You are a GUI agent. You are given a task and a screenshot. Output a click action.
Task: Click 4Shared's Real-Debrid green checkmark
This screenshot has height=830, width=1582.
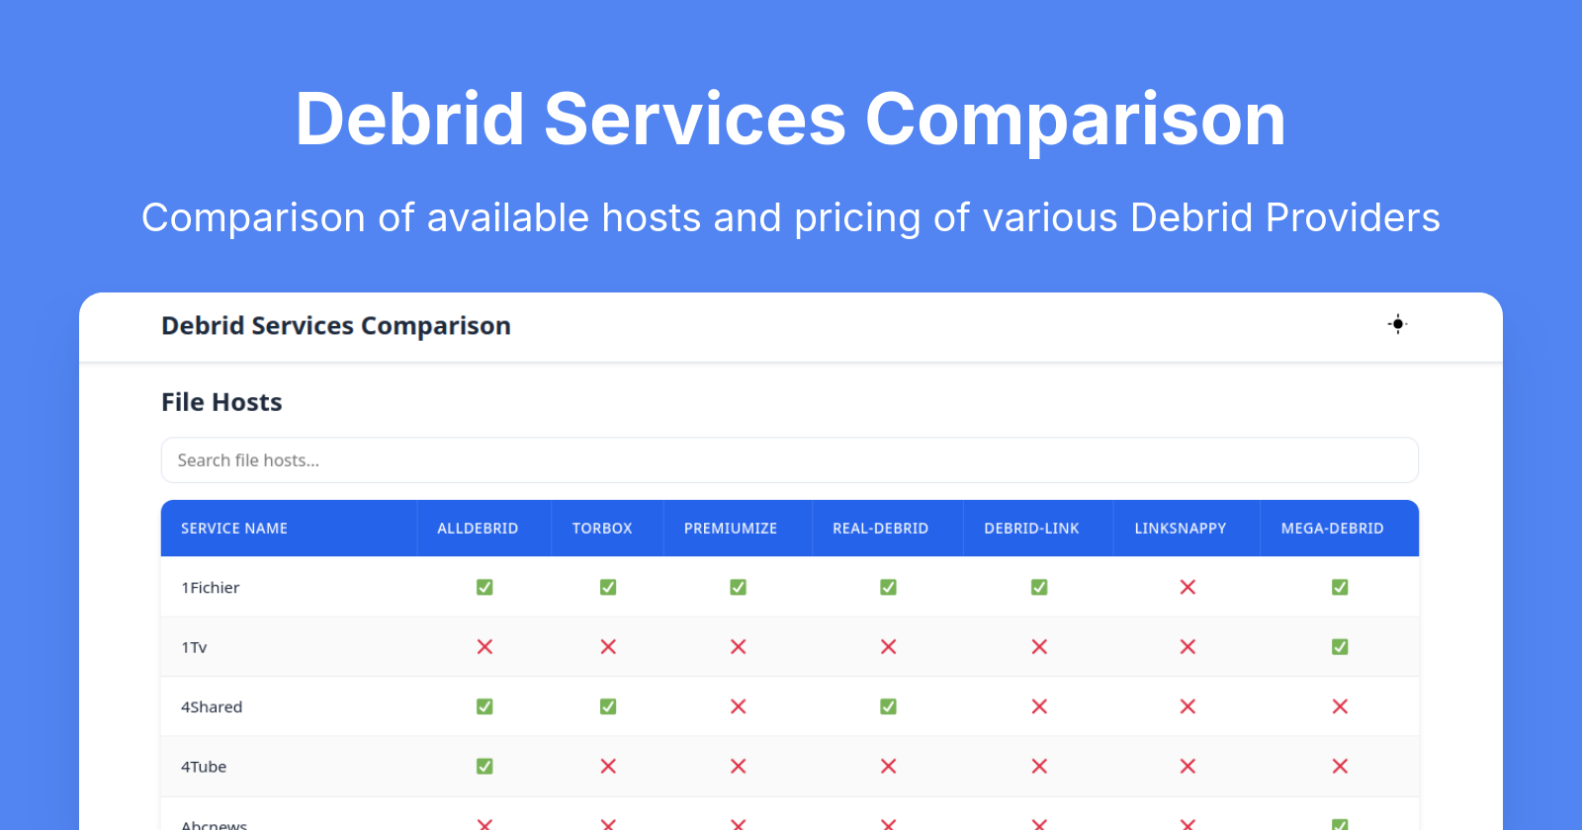pyautogui.click(x=889, y=706)
